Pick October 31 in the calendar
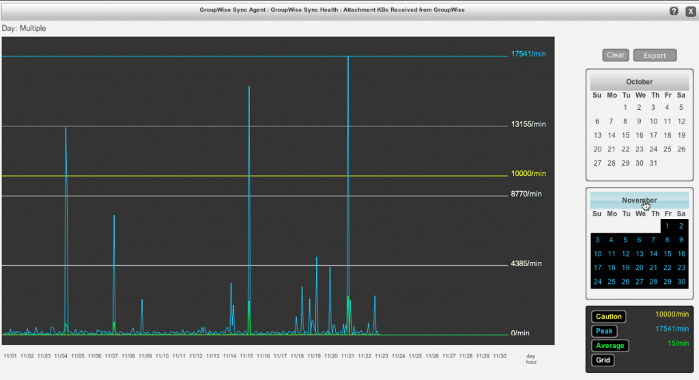Viewport: 699px width, 380px height. click(653, 164)
